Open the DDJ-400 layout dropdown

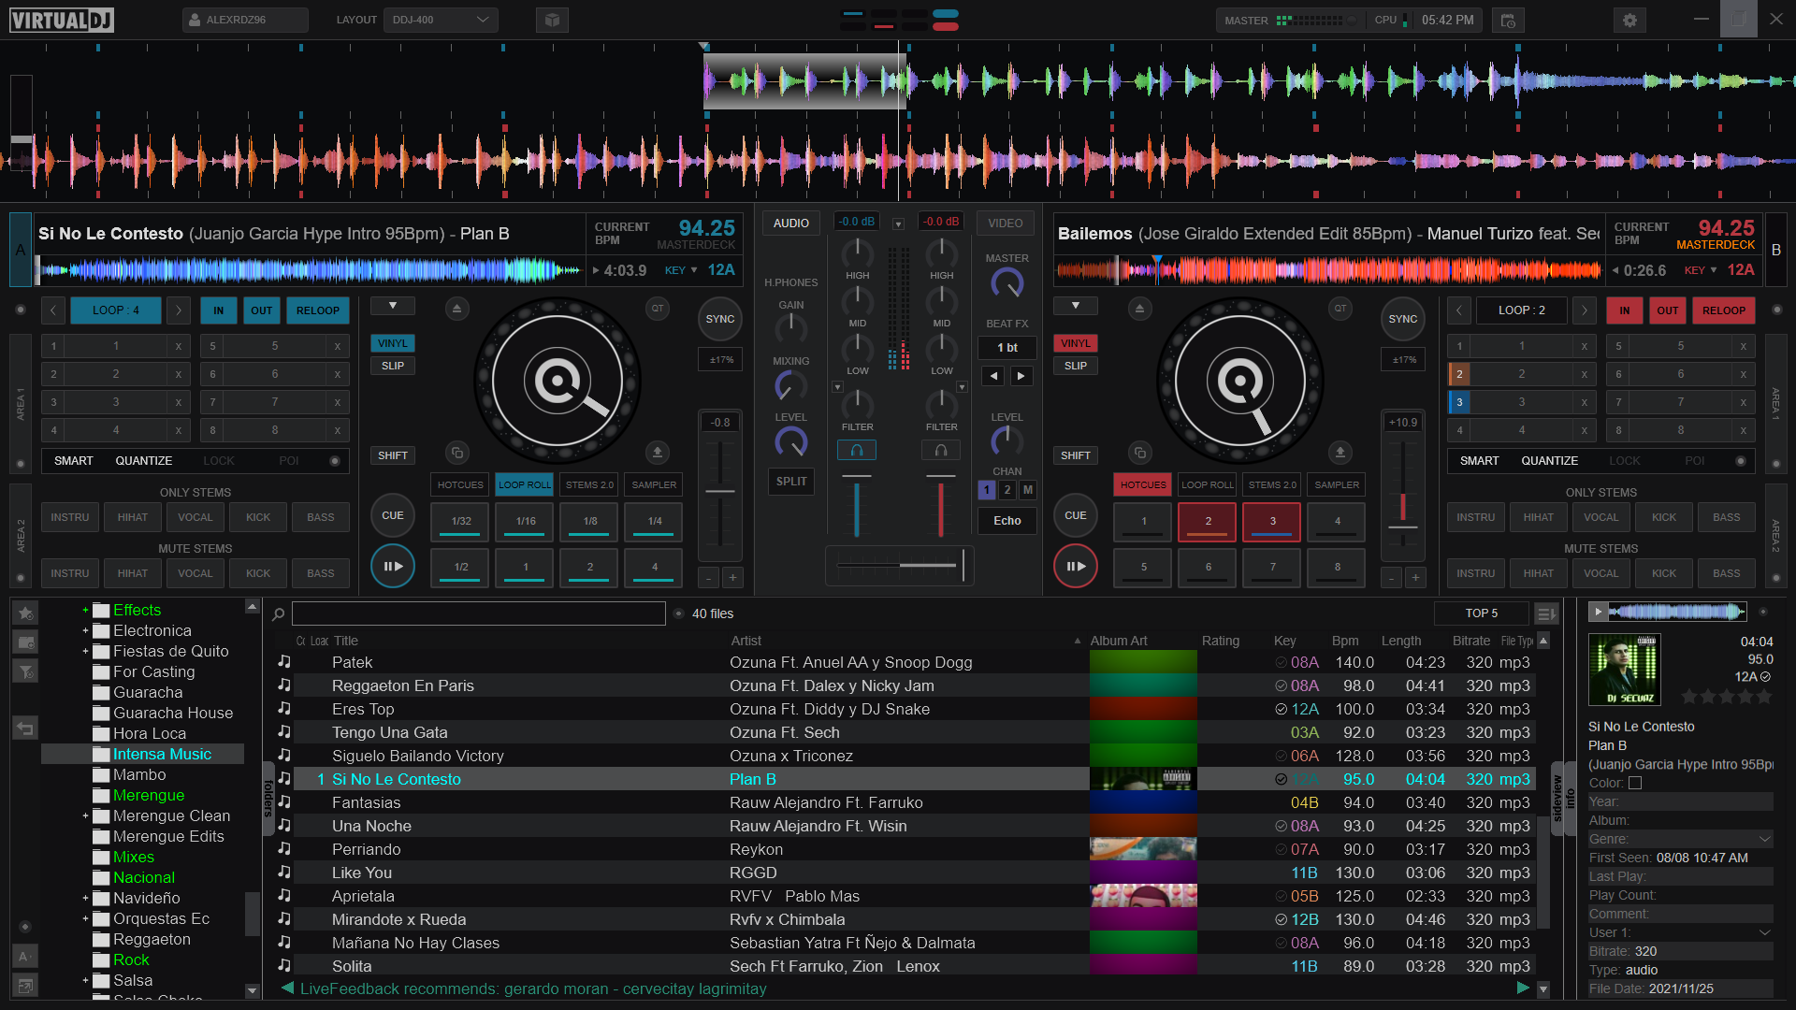point(441,20)
